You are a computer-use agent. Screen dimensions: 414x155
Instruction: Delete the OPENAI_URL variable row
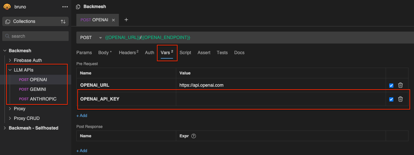tap(400, 85)
